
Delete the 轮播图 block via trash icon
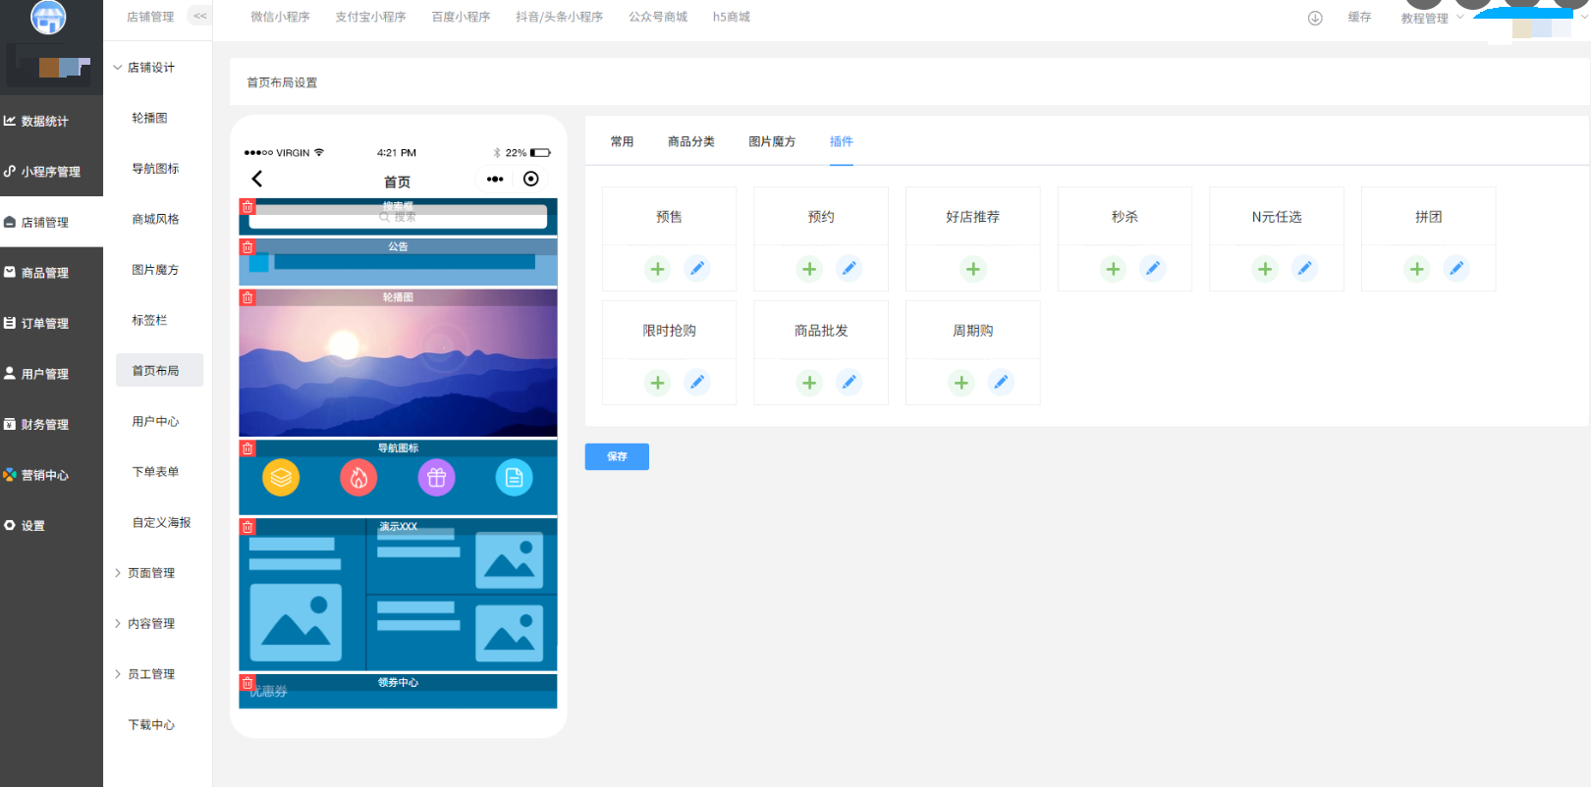point(247,297)
